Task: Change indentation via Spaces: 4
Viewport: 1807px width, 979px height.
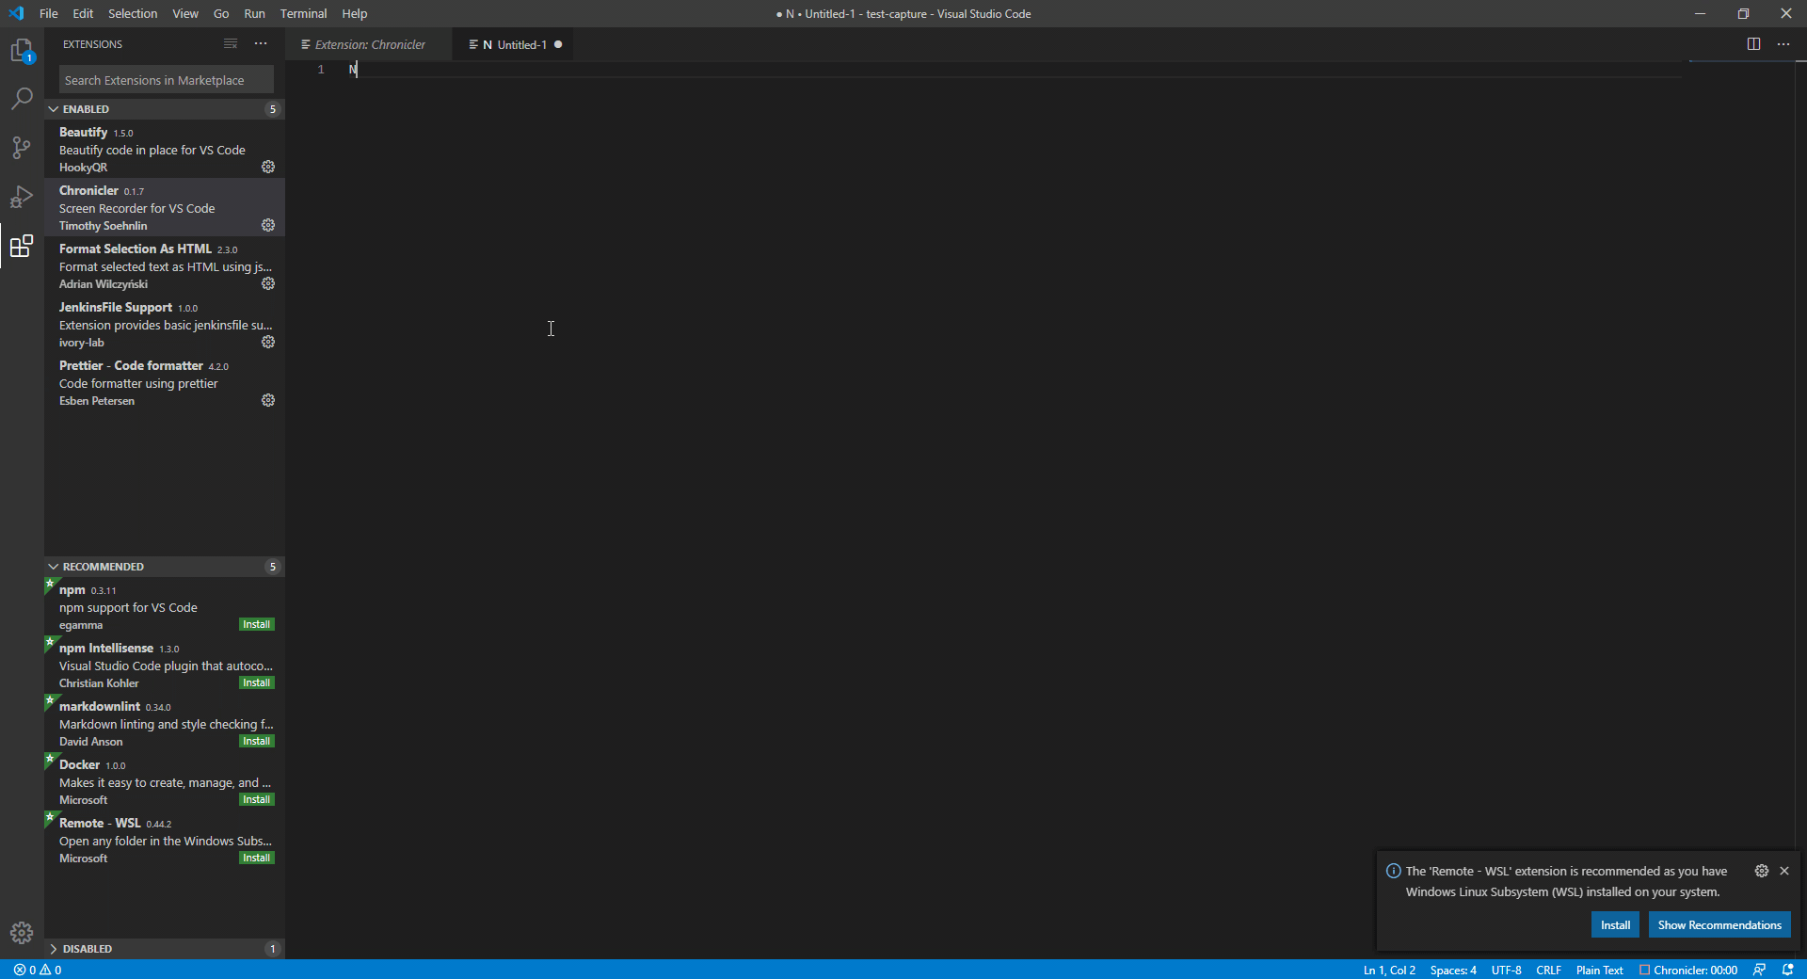Action: point(1453,970)
